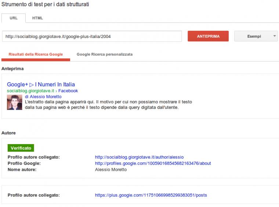Switch to the HTML tab
This screenshot has height=207, width=279.
(x=37, y=18)
